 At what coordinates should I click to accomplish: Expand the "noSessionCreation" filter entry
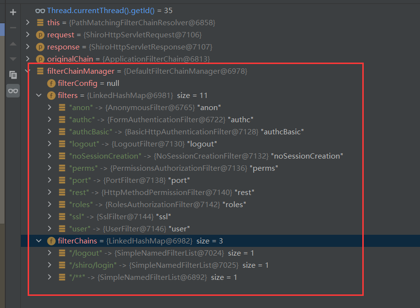pyautogui.click(x=49, y=156)
